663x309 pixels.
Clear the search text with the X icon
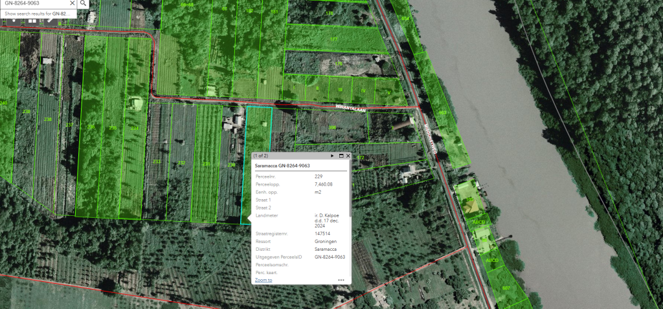tap(72, 4)
